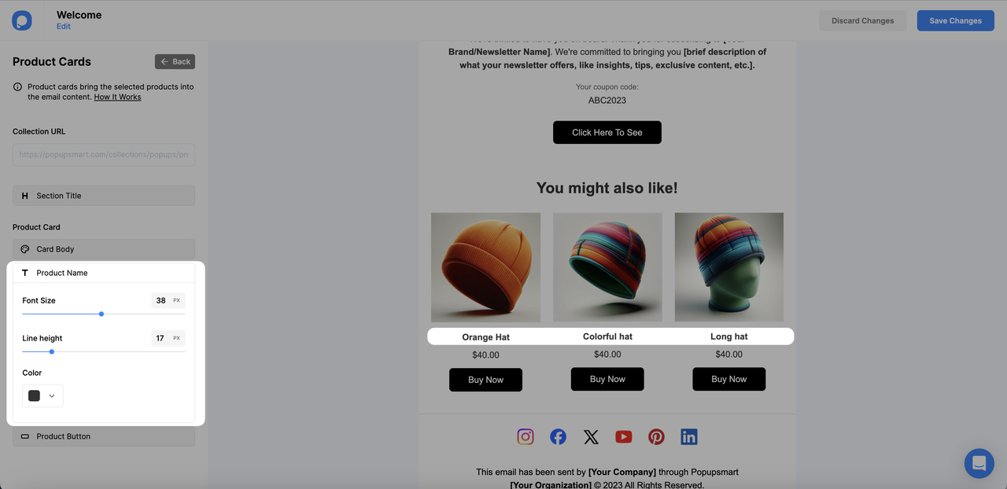Click the Font Size value field

coord(168,300)
